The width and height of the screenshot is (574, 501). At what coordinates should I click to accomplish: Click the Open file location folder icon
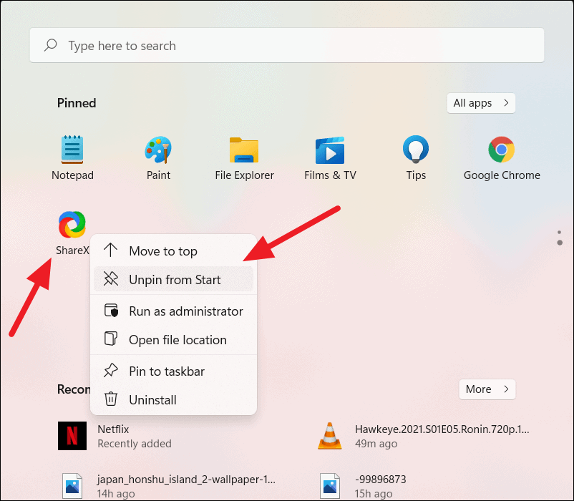click(x=110, y=339)
